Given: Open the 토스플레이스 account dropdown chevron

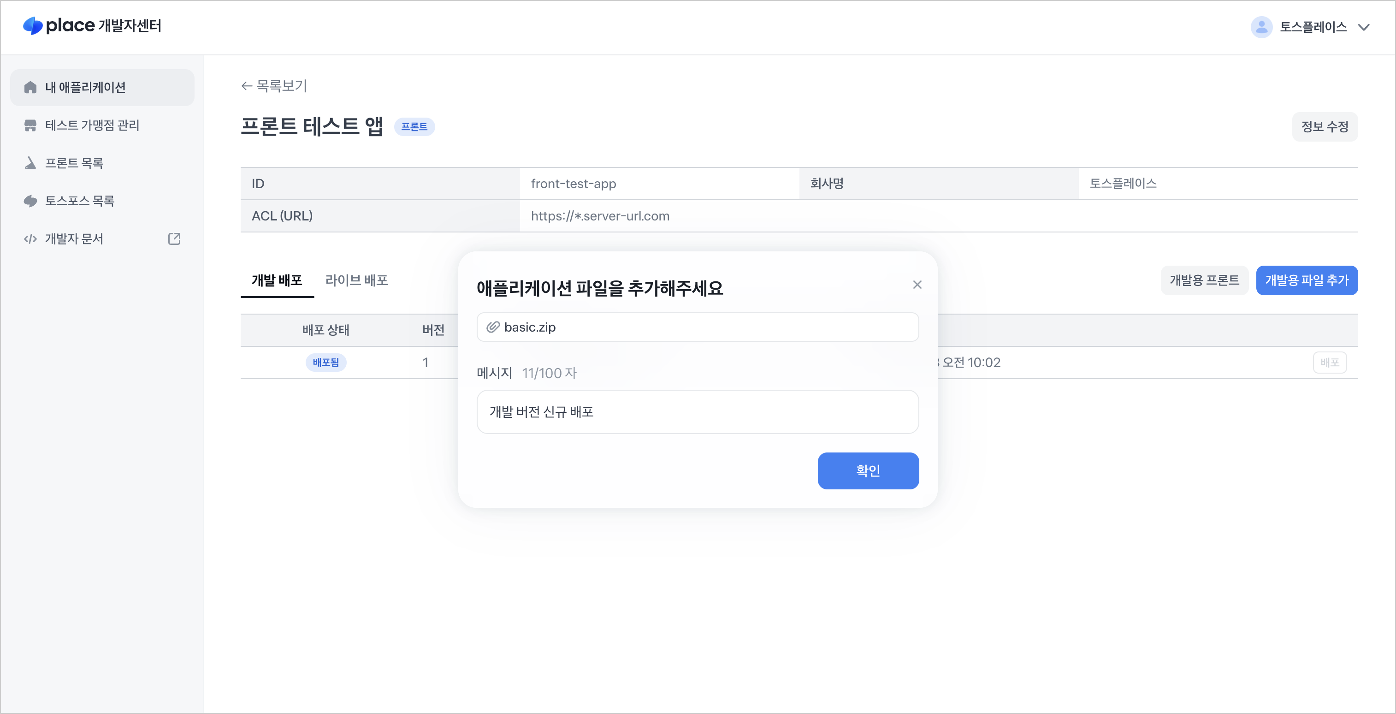Looking at the screenshot, I should (1364, 27).
